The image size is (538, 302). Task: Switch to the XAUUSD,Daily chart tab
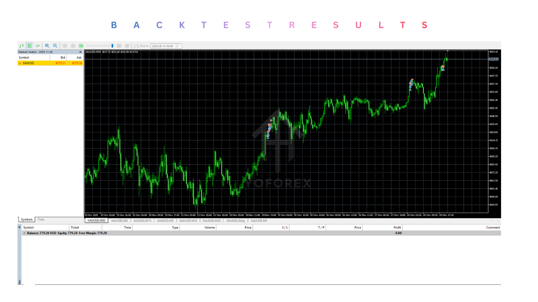point(235,221)
